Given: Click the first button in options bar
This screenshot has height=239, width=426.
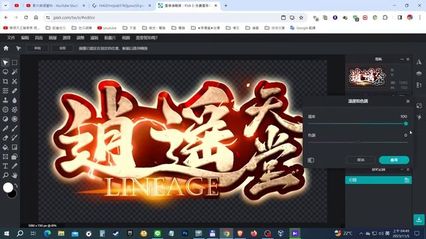Looking at the screenshot, I should tap(37, 48).
